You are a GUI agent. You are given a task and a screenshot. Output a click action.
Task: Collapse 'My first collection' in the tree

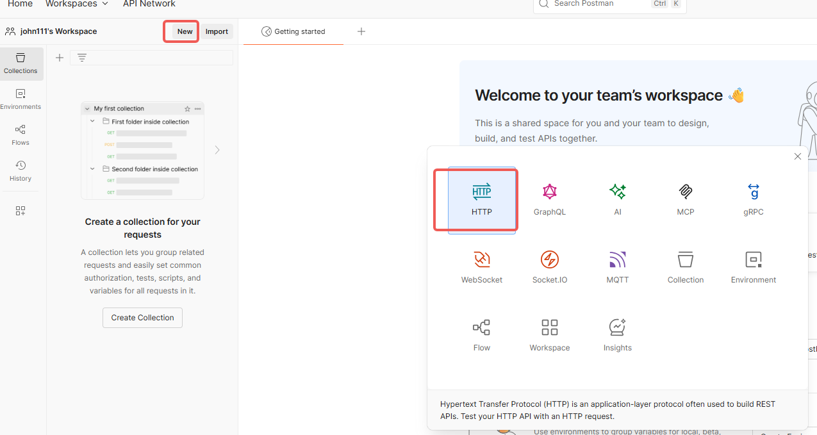(88, 109)
